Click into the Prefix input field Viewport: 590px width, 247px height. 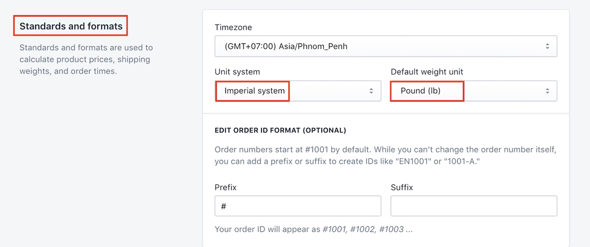(x=297, y=206)
